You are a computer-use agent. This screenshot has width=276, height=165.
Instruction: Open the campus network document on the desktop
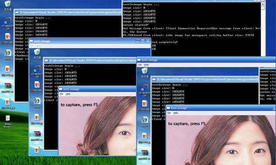(7, 118)
